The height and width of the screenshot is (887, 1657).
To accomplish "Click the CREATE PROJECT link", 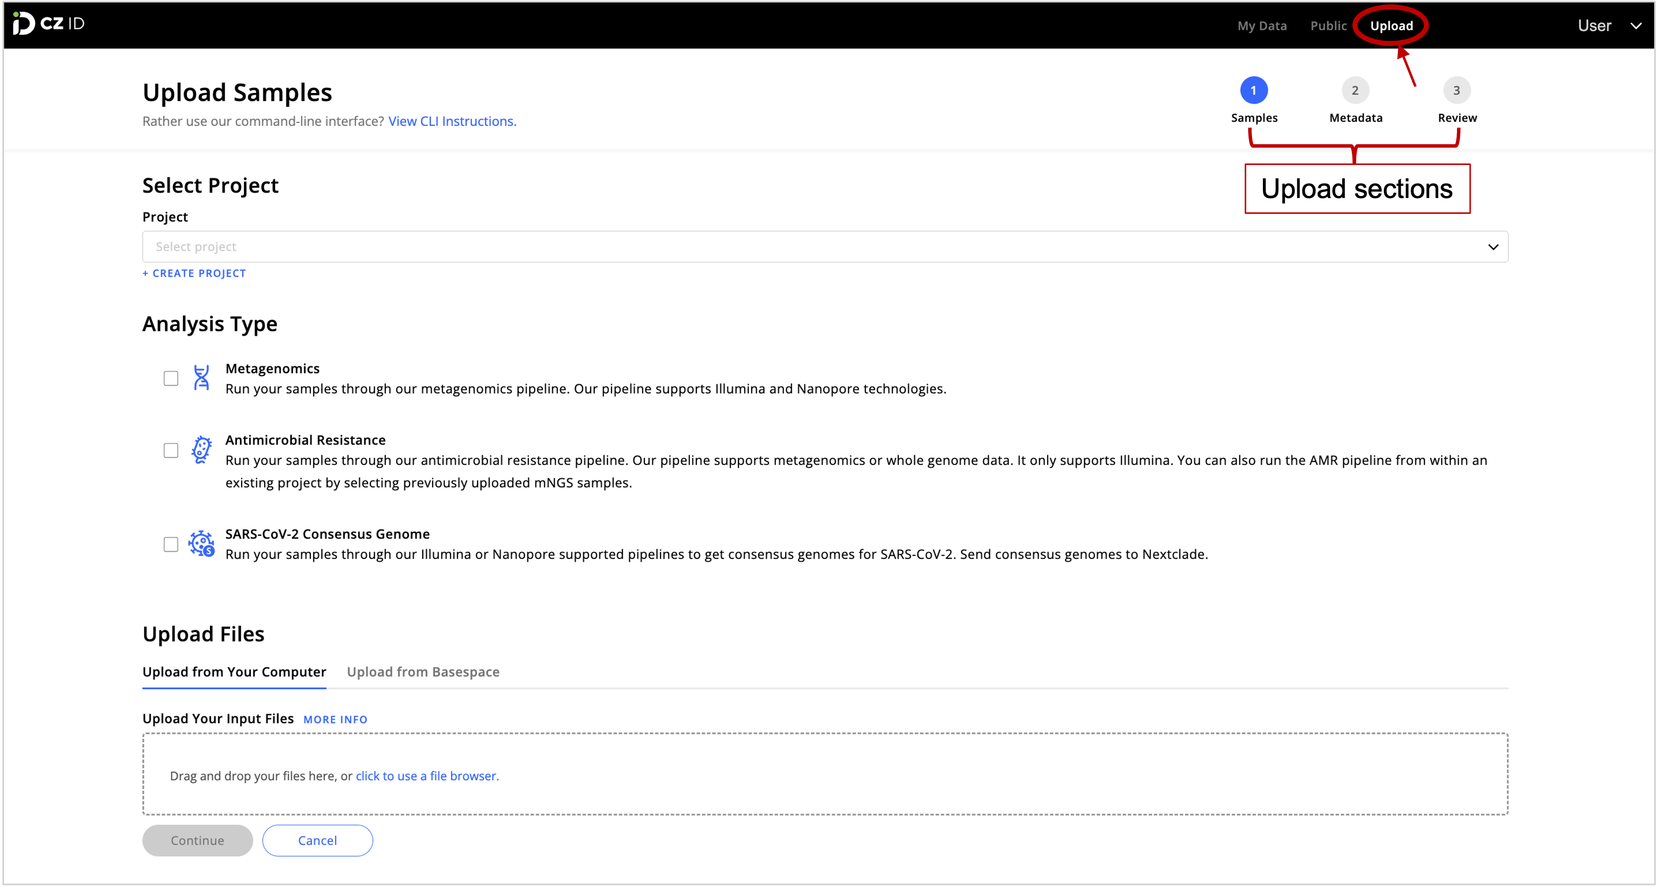I will click(x=194, y=273).
